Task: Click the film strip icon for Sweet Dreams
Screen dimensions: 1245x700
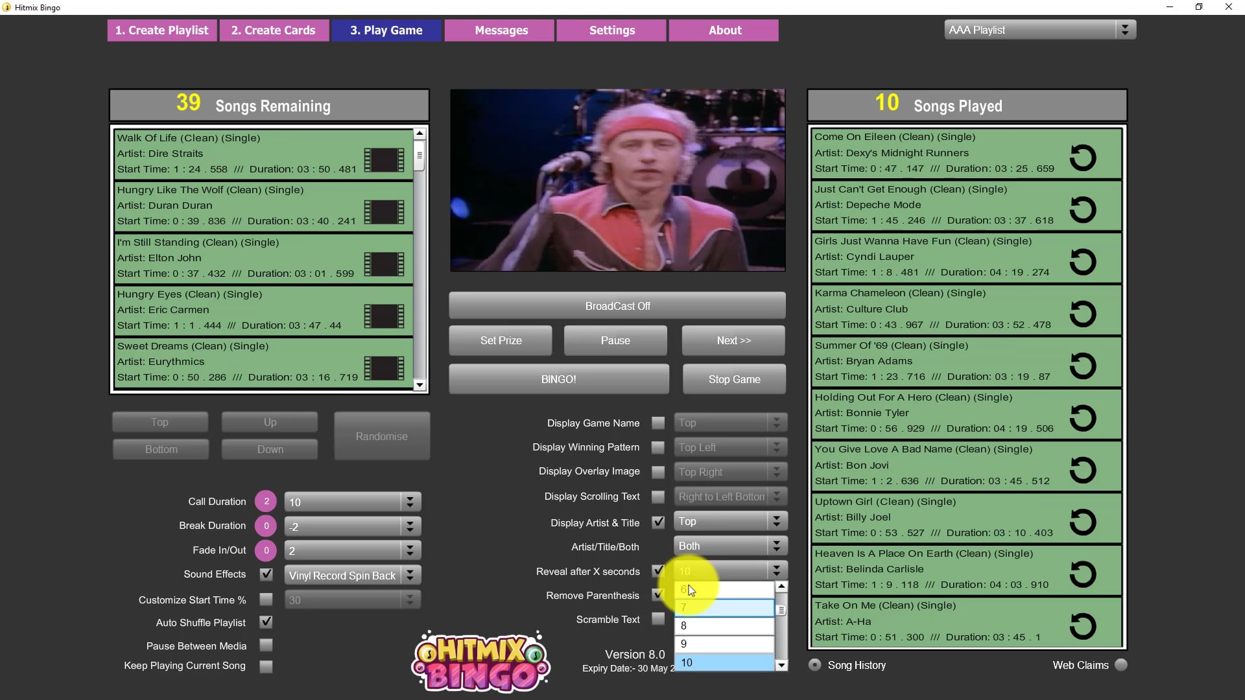Action: [x=384, y=368]
